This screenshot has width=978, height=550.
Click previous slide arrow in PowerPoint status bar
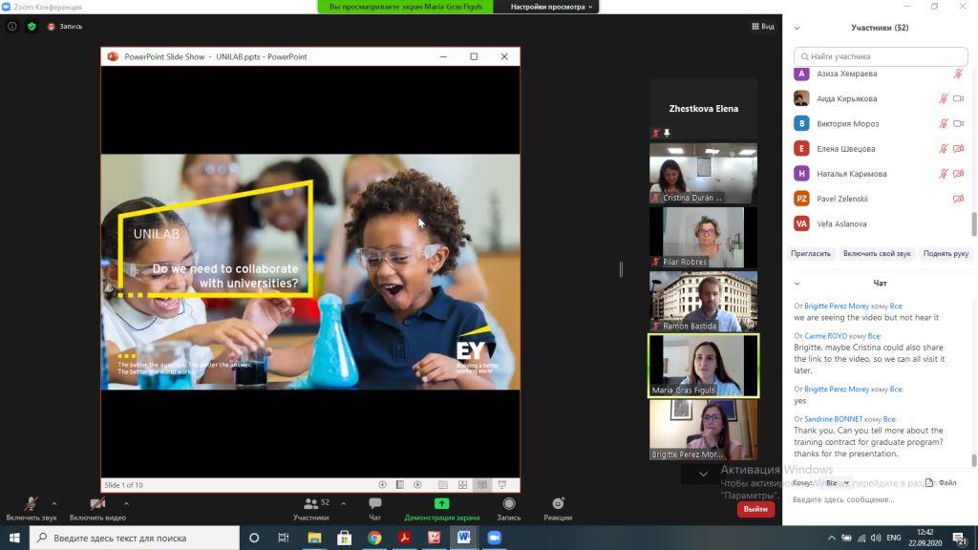(x=382, y=484)
